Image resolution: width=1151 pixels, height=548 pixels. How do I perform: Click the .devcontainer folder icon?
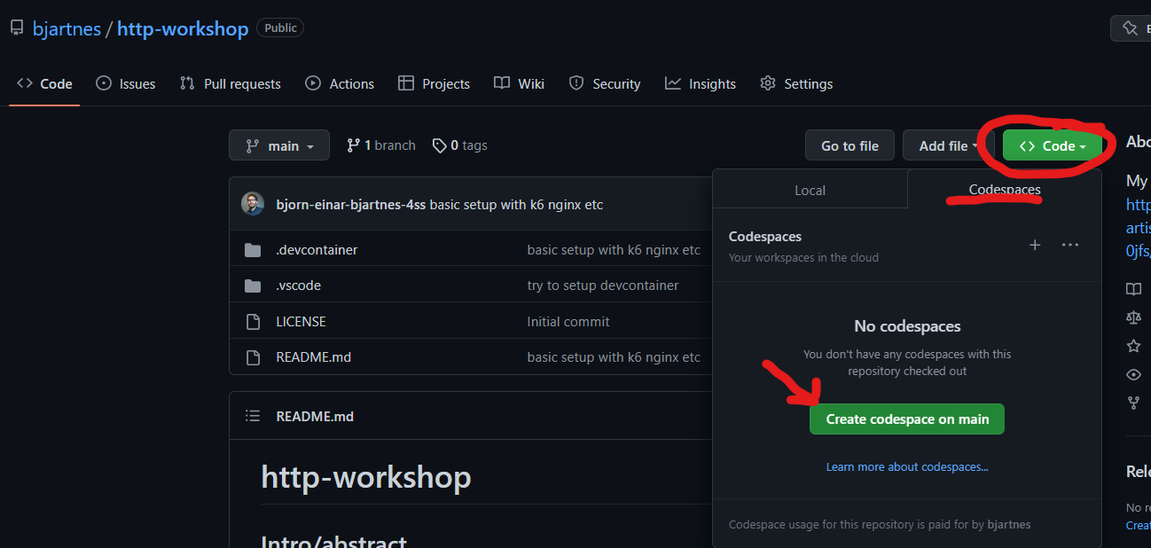(253, 250)
